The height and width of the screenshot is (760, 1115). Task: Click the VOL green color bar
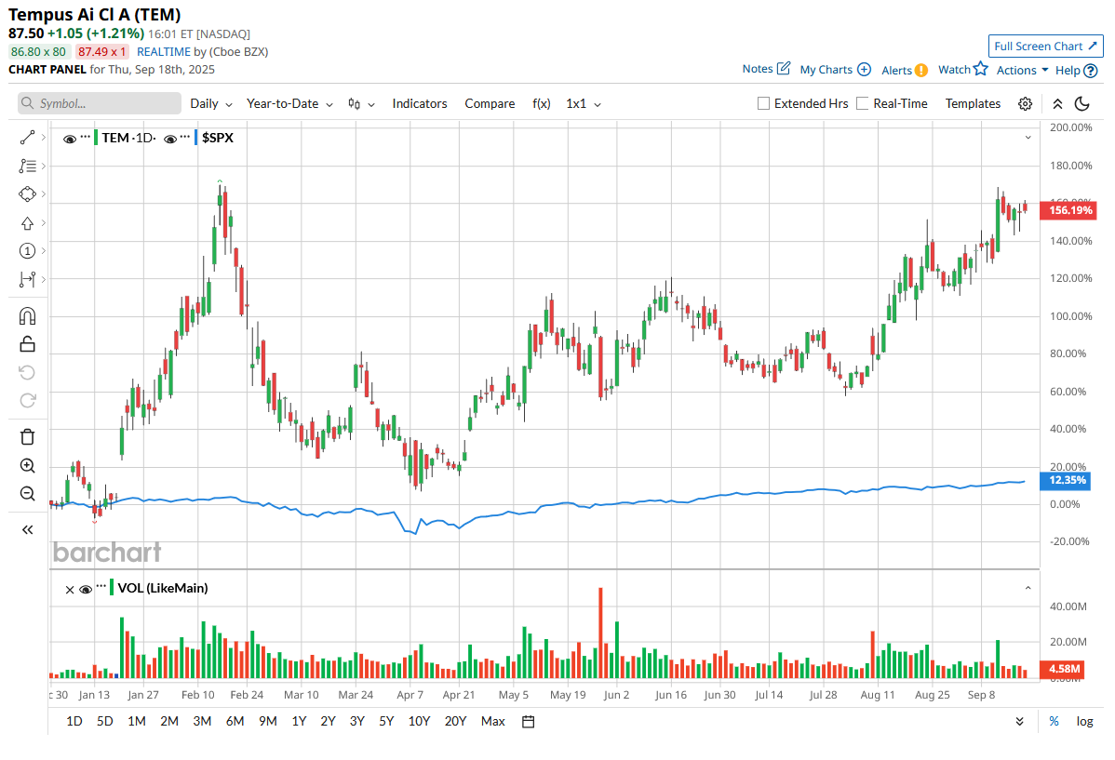(112, 588)
